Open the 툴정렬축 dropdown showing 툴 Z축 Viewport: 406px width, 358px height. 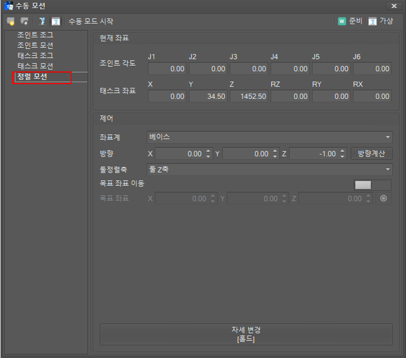tap(270, 169)
